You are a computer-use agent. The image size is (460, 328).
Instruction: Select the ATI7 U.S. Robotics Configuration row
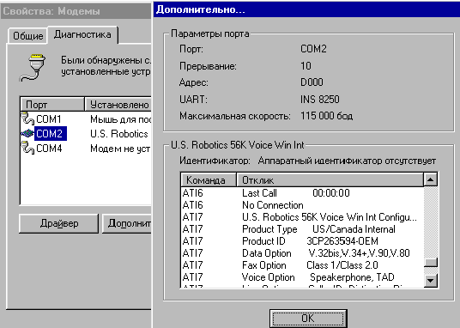pyautogui.click(x=302, y=217)
